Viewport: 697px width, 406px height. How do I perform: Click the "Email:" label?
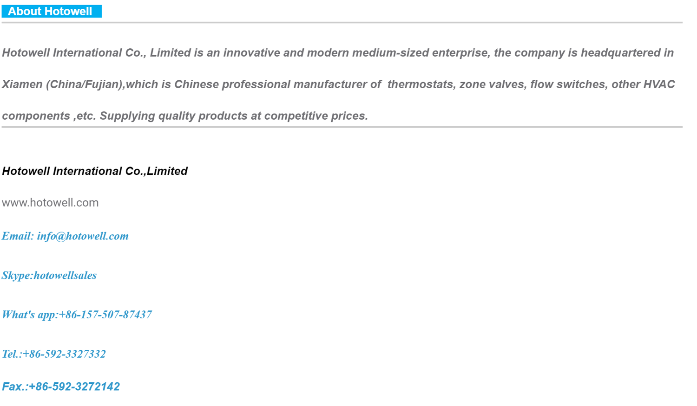[x=18, y=236]
